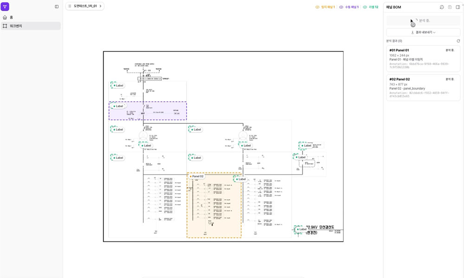
Task: Click the Label badge beside the 22.9KV title
Action: click(302, 229)
